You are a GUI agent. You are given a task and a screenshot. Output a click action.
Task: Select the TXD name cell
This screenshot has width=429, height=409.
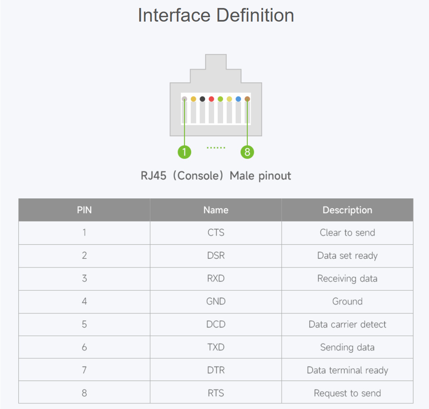click(216, 347)
